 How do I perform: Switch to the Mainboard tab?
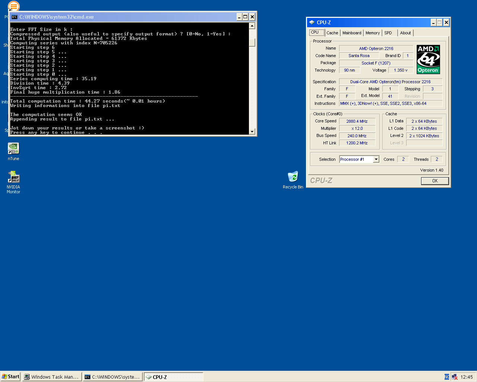(x=352, y=33)
